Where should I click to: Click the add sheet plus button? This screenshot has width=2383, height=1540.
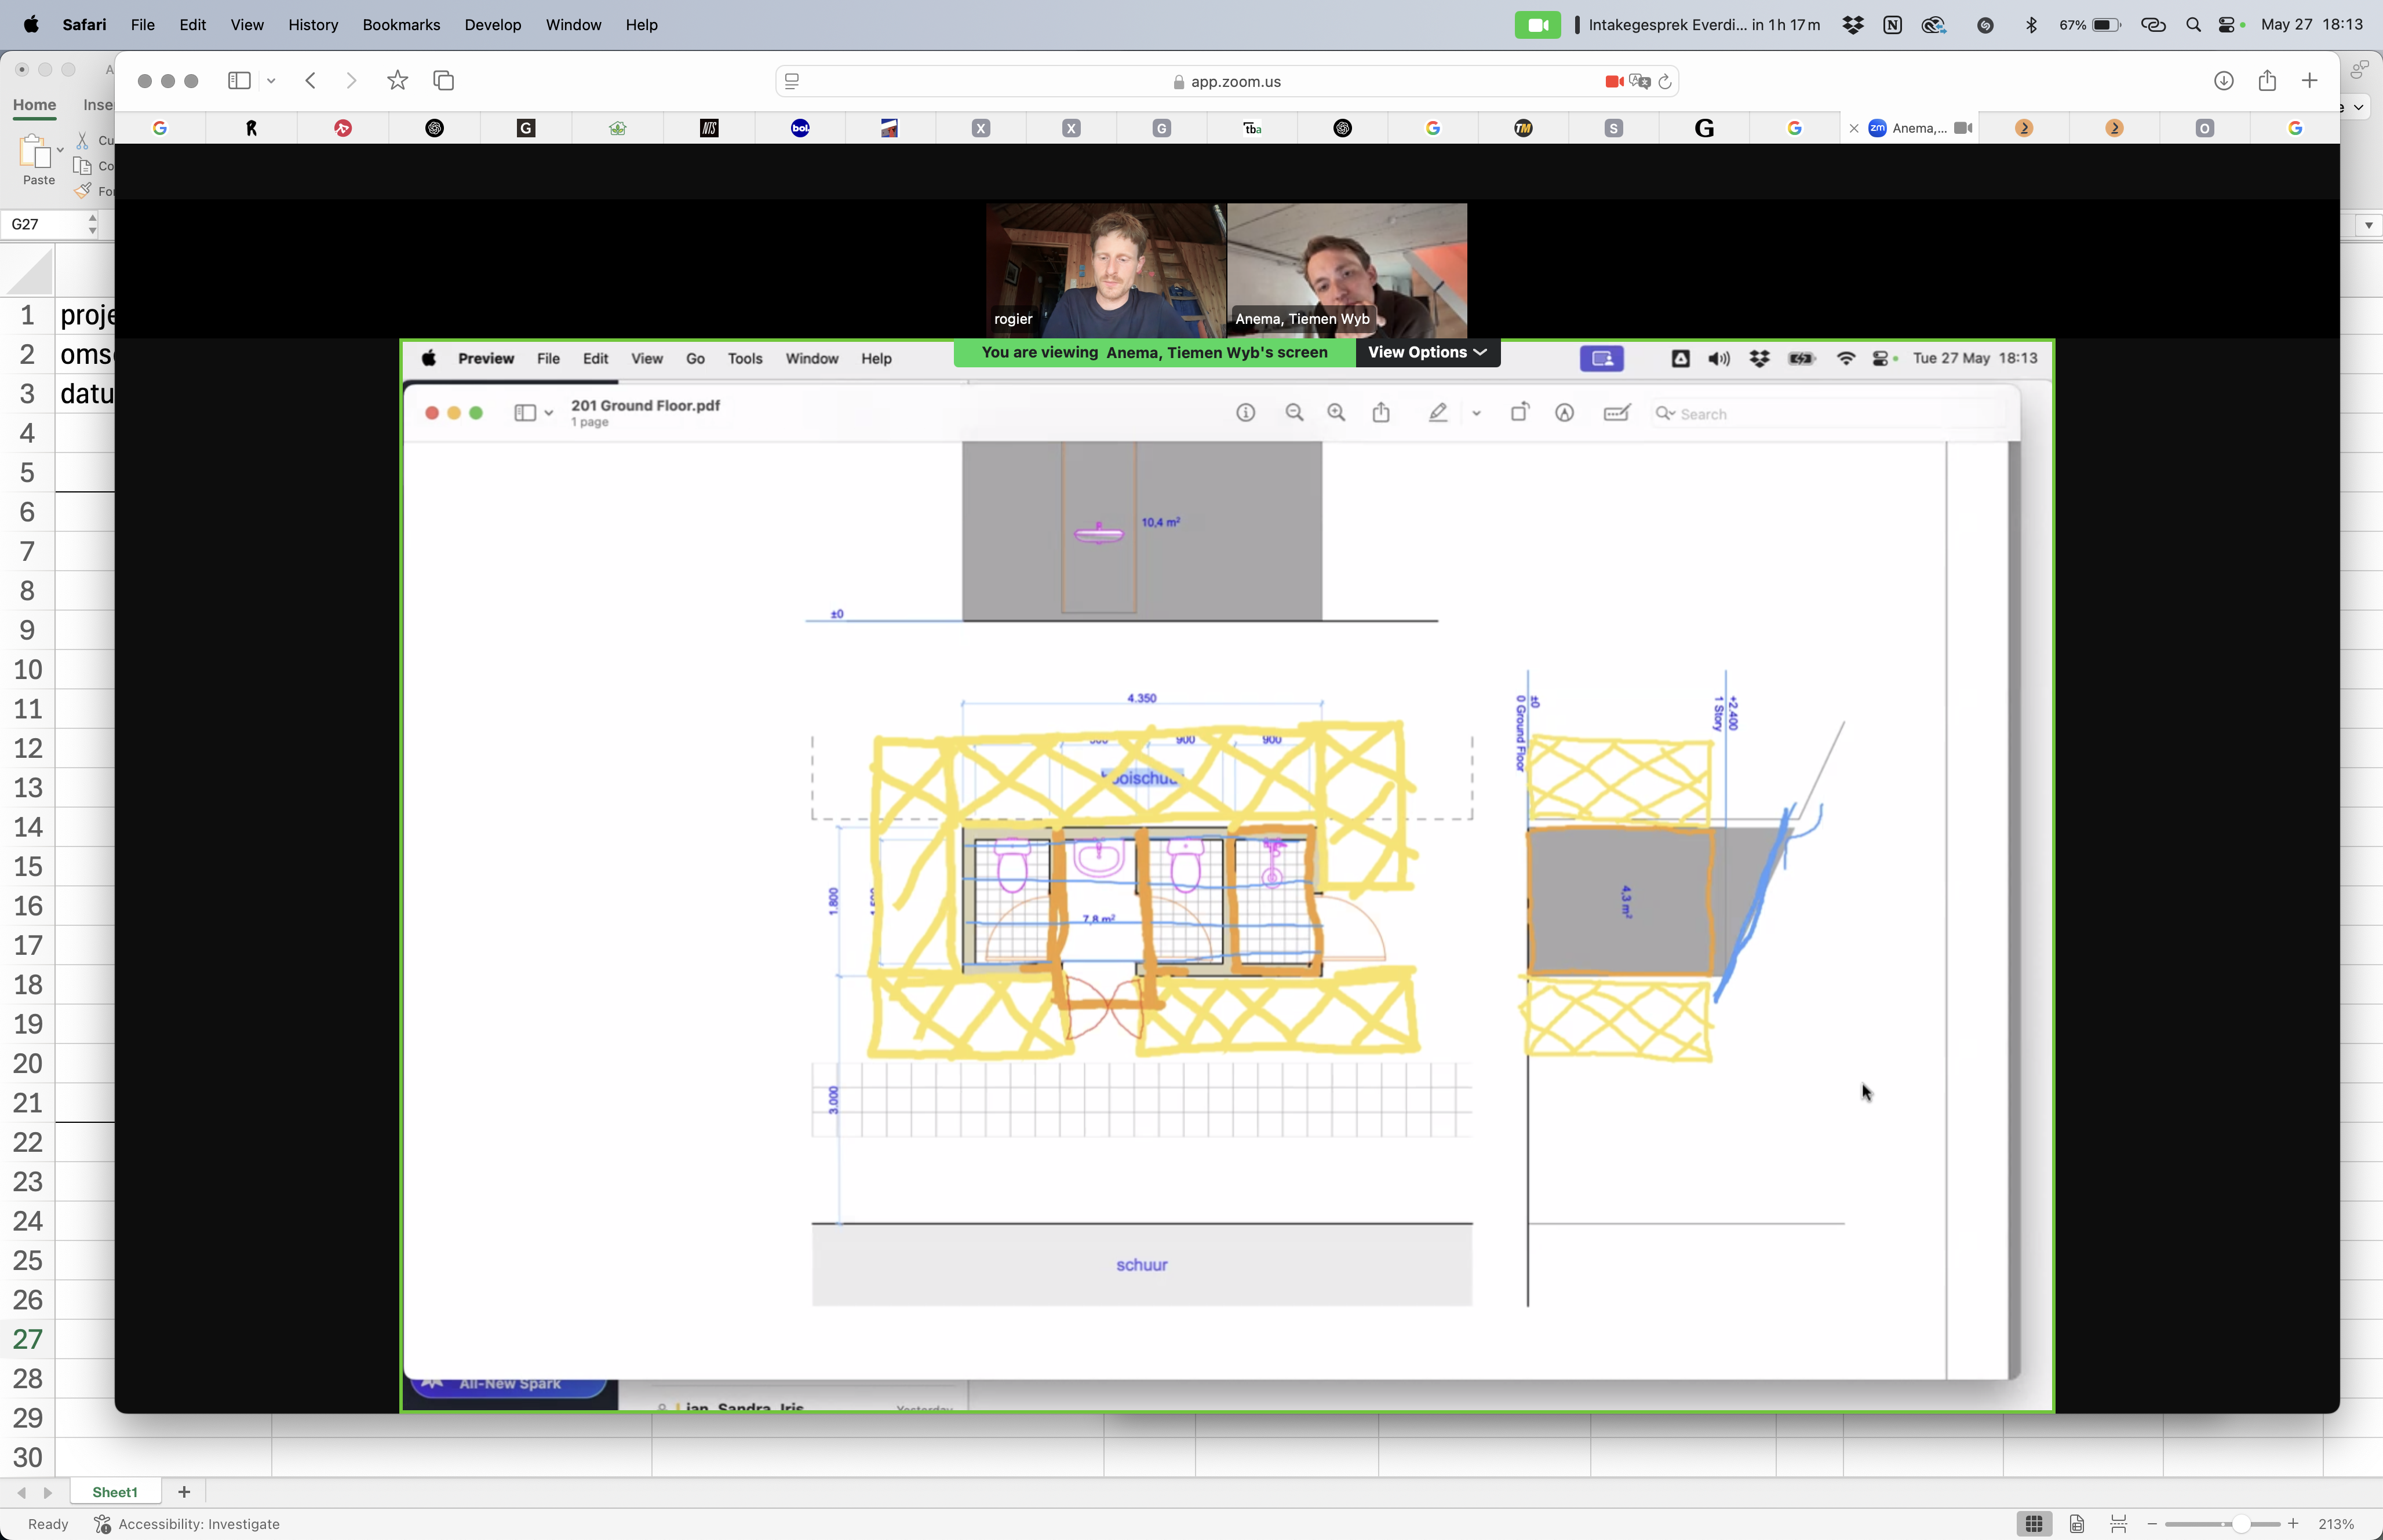[x=184, y=1492]
